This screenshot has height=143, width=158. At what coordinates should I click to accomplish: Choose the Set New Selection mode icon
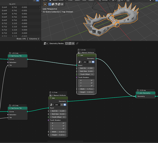[x=50, y=4]
